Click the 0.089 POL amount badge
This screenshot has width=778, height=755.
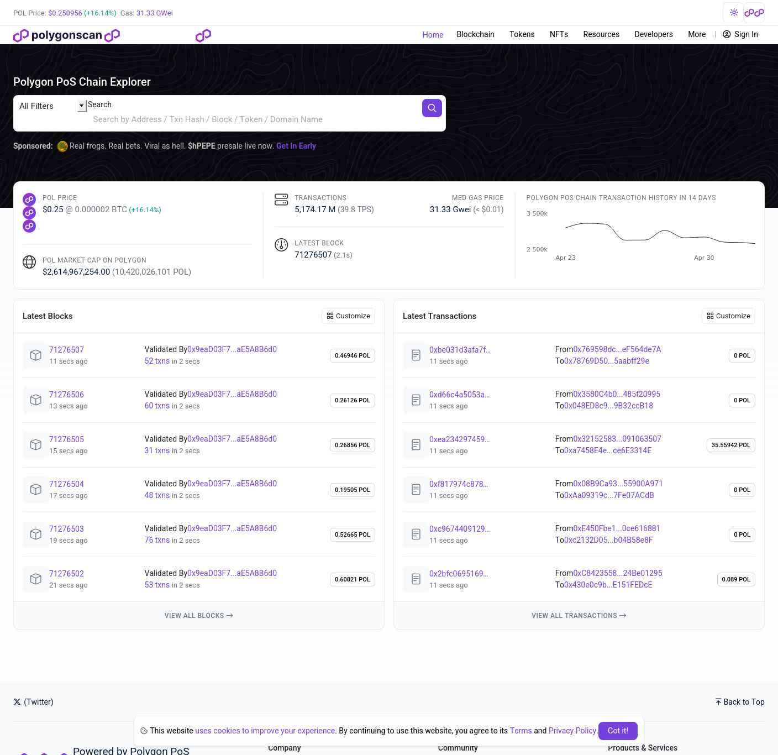(736, 579)
